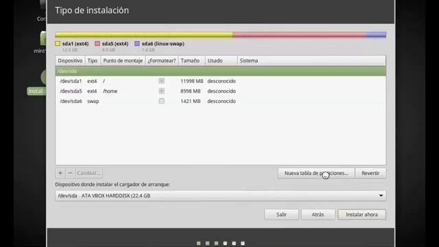Viewport: 439px width, 247px height.
Task: Click the 8998 MB size cell
Action: tap(191, 91)
